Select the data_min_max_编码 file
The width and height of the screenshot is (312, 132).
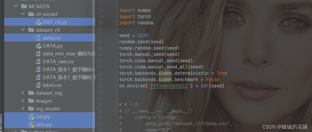tap(69, 54)
